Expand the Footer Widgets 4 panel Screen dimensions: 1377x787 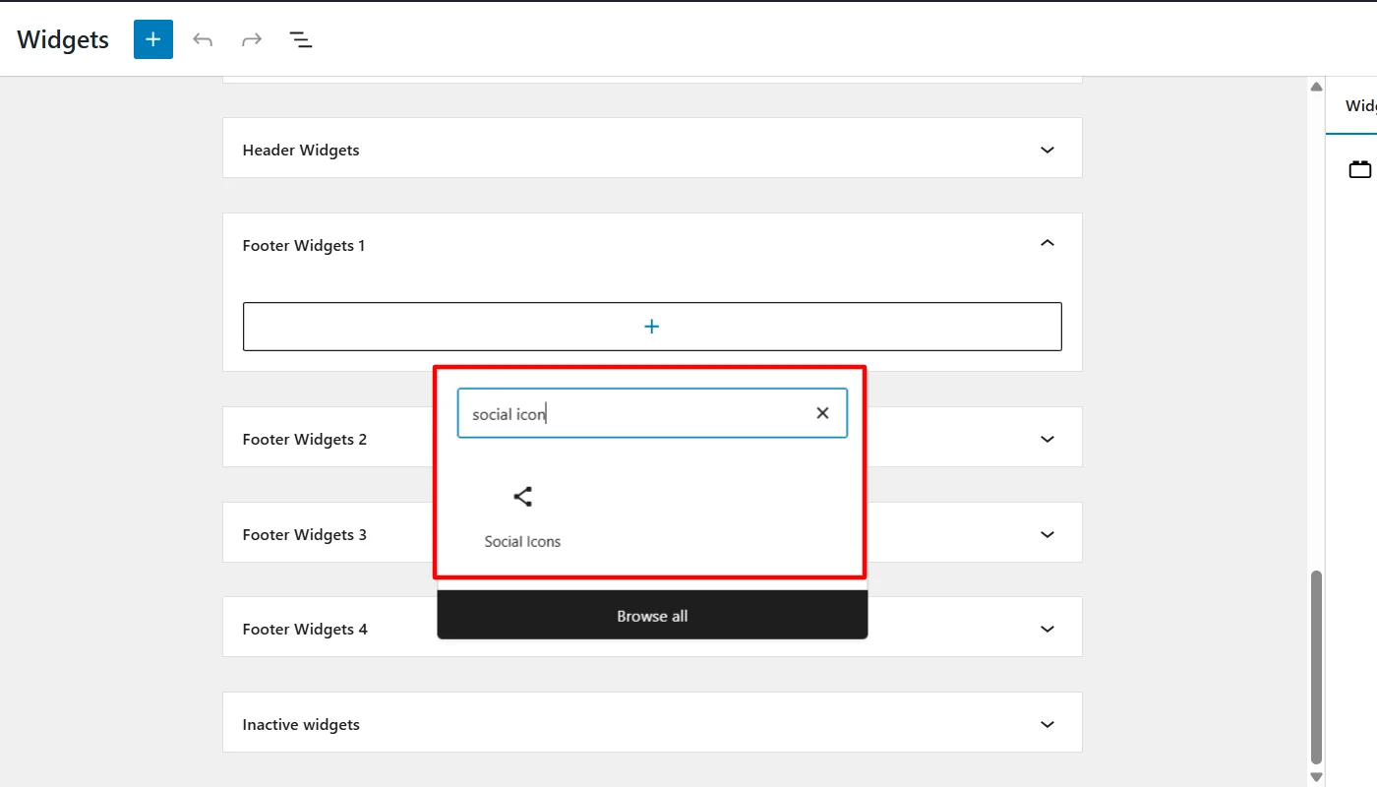pyautogui.click(x=1048, y=629)
